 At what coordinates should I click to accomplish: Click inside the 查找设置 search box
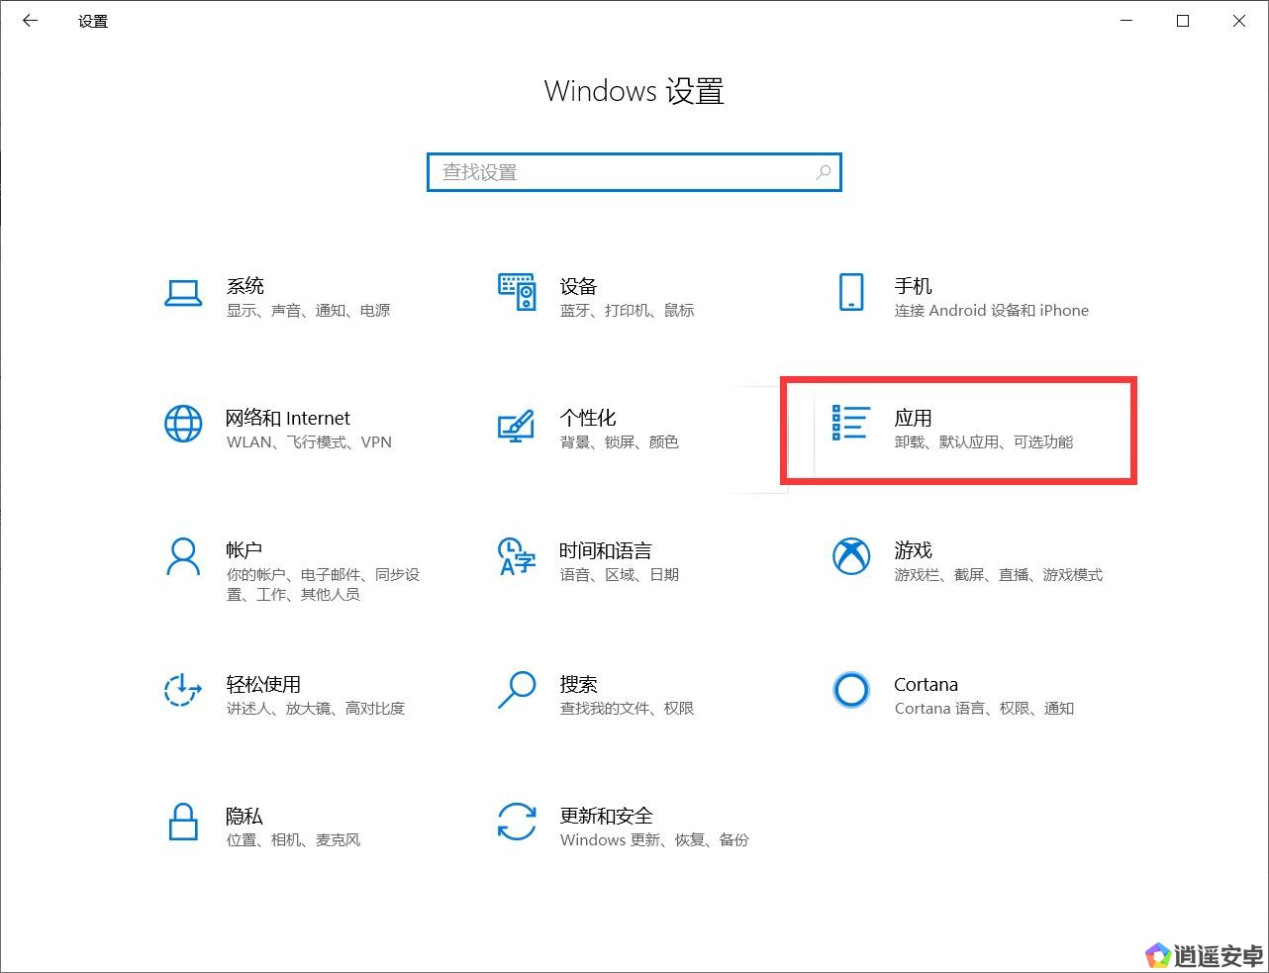(x=624, y=172)
